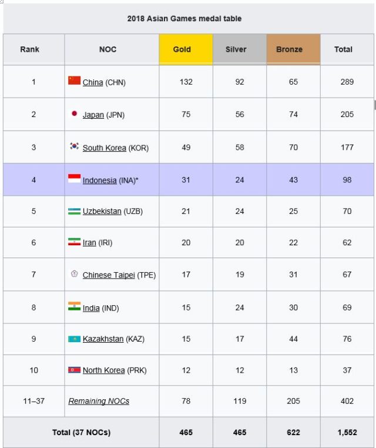Click the Uzbekistan flag icon
The height and width of the screenshot is (448, 376).
74,211
